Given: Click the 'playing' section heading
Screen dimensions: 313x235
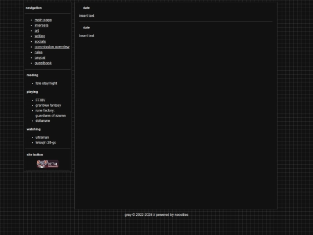Looking at the screenshot, I should tap(32, 92).
